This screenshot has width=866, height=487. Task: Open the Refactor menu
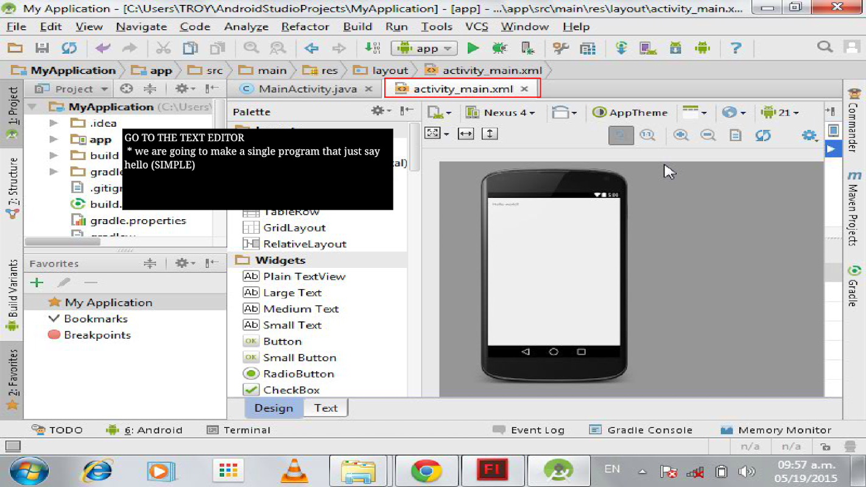point(305,27)
